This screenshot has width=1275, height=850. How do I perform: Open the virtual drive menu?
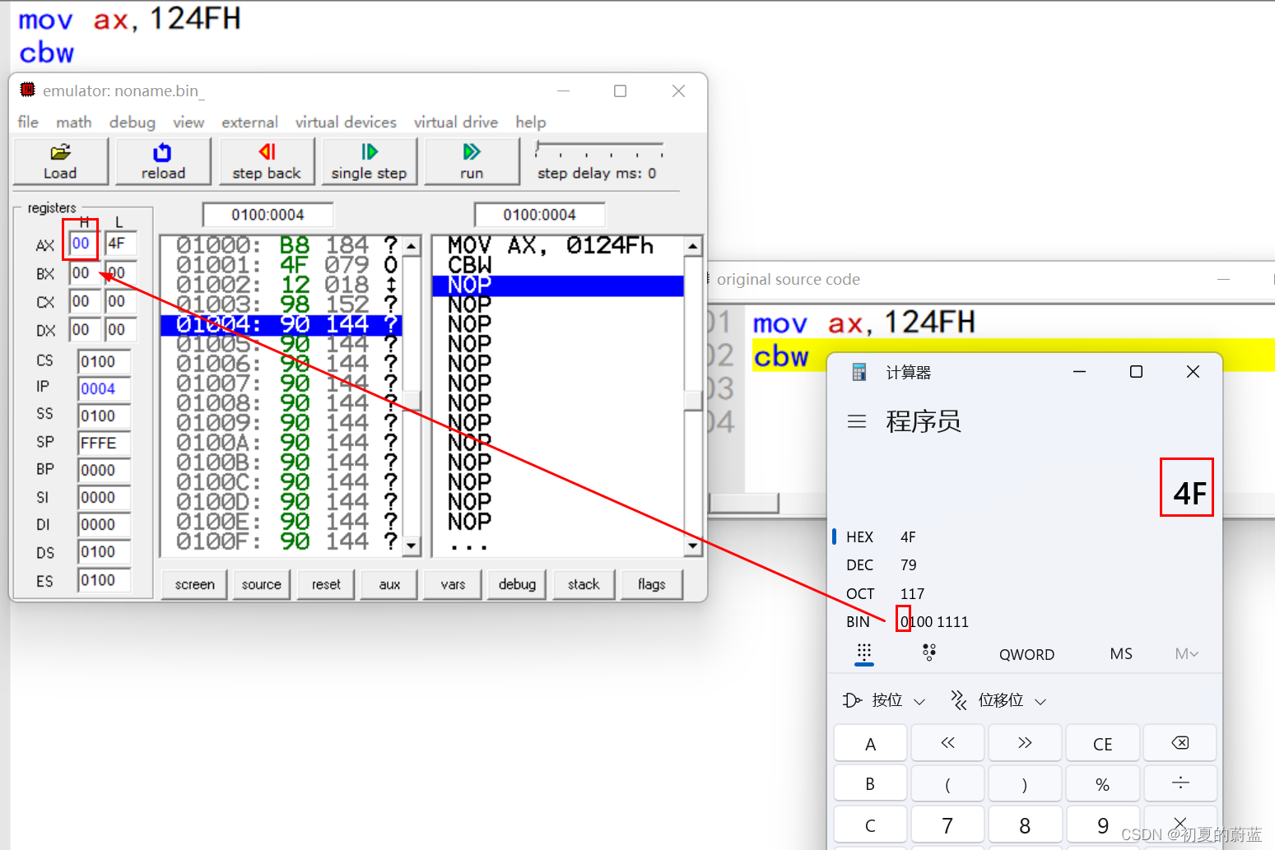tap(456, 122)
